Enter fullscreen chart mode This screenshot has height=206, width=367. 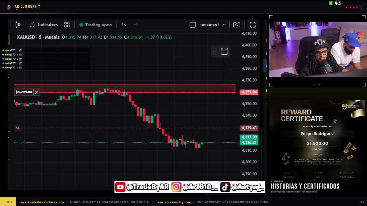[253, 25]
